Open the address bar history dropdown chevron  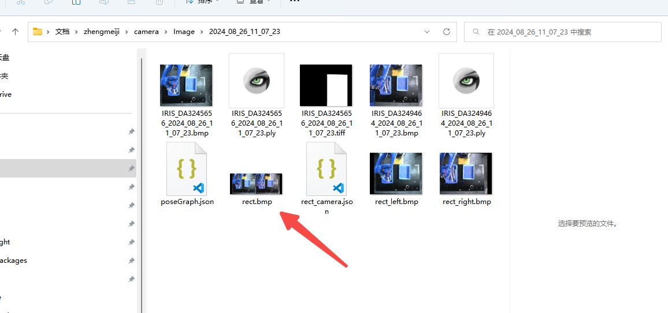pyautogui.click(x=427, y=32)
